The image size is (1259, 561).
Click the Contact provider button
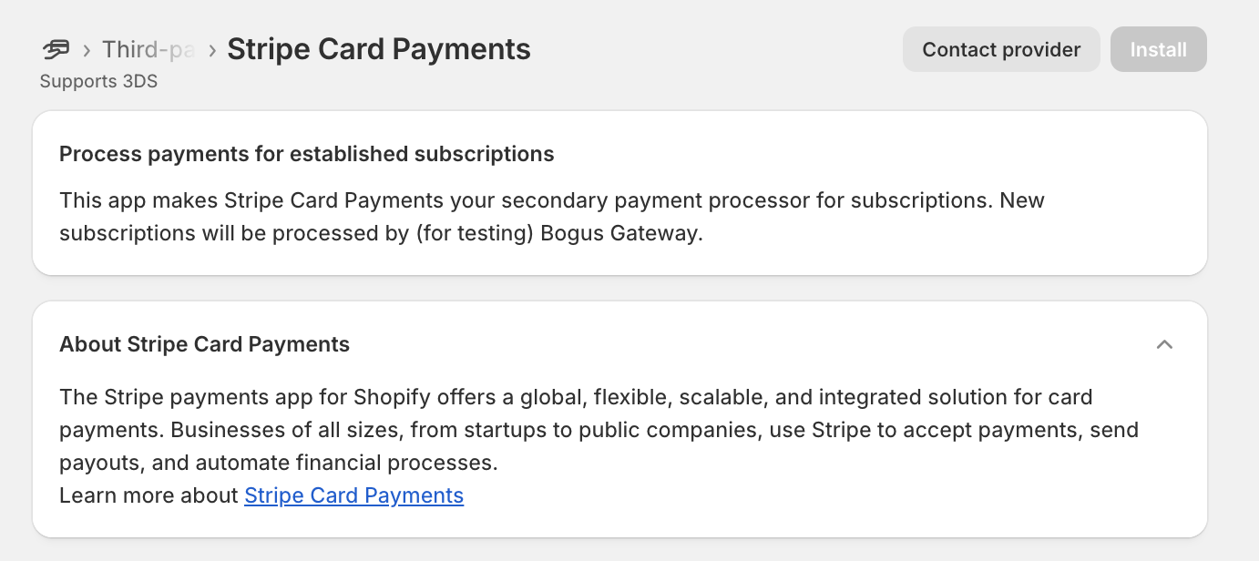(1001, 49)
